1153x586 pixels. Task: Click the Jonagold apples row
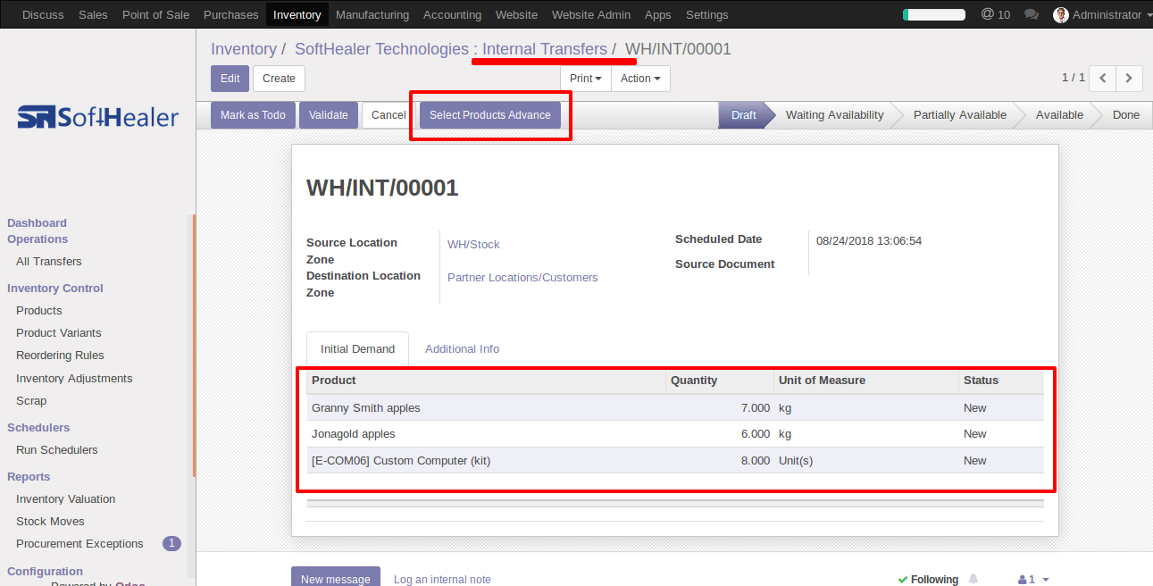[x=675, y=434]
